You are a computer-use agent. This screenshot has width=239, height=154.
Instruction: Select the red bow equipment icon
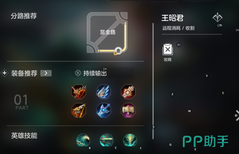pyautogui.click(x=79, y=92)
